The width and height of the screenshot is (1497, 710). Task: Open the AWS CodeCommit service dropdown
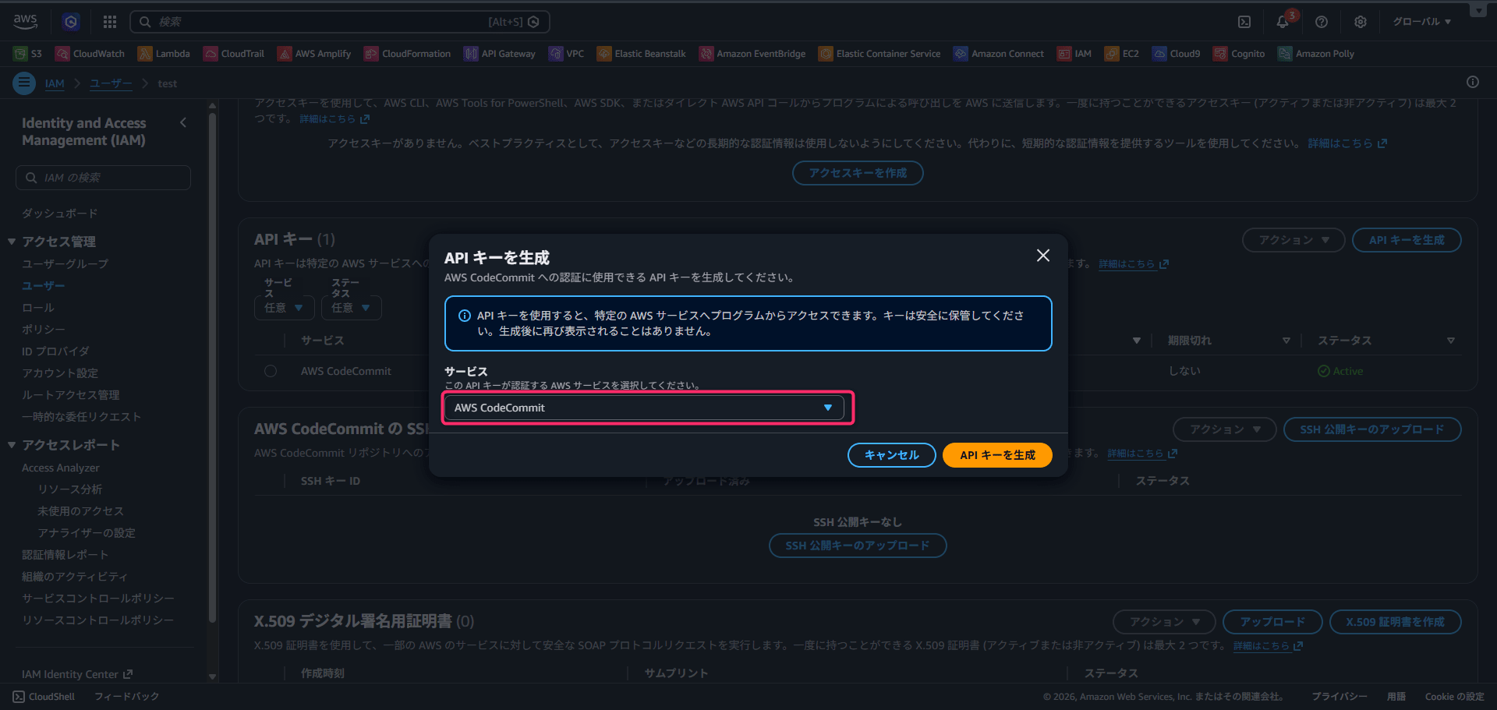click(644, 408)
